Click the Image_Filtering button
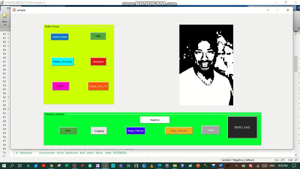Image resolution: width=300 pixels, height=169 pixels. pos(136,131)
